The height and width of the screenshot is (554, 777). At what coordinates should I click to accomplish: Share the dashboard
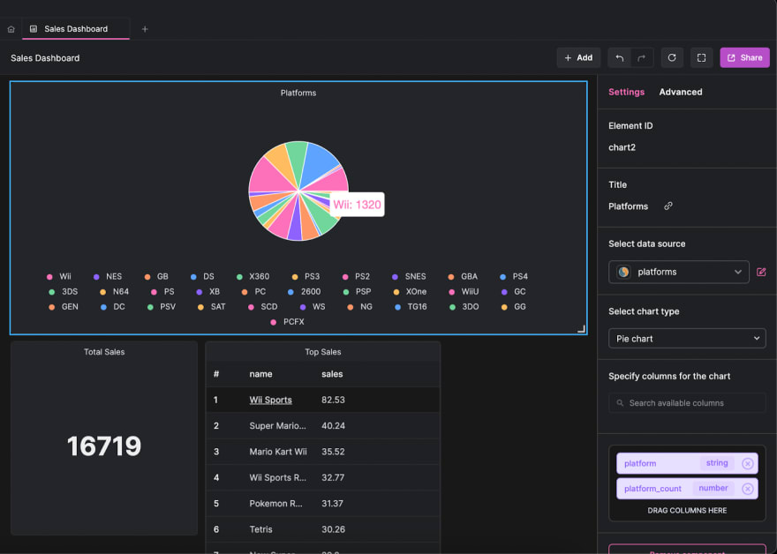tap(744, 57)
